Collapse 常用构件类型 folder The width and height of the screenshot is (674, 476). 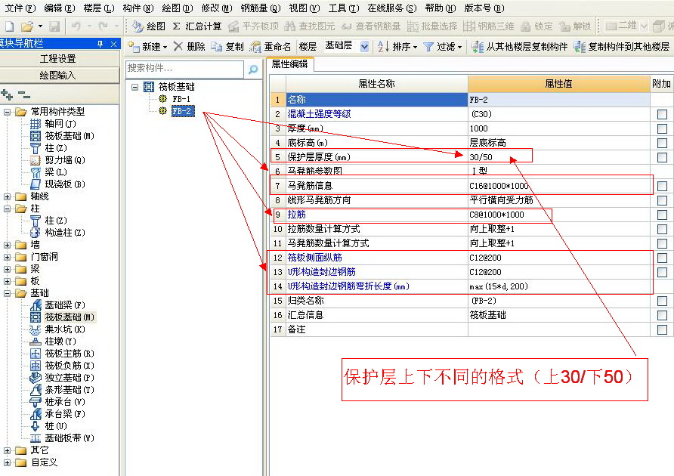click(x=7, y=113)
